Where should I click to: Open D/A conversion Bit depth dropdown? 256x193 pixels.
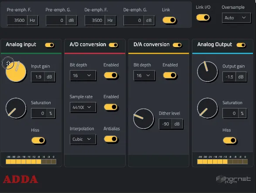click(x=144, y=75)
